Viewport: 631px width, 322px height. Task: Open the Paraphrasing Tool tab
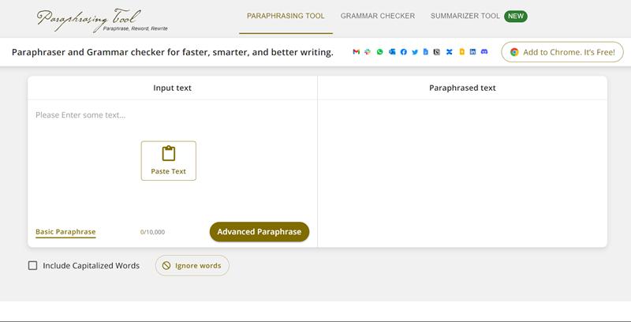click(x=286, y=16)
